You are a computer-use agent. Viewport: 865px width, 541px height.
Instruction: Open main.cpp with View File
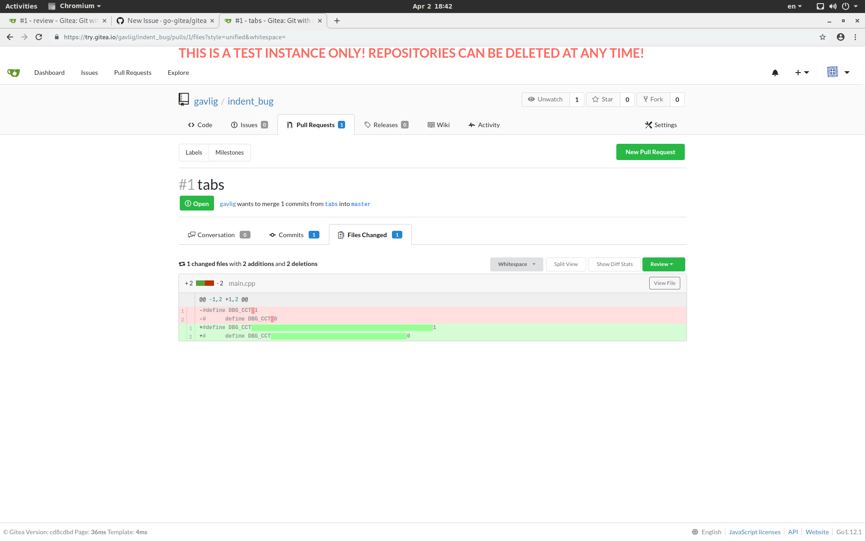click(x=664, y=283)
